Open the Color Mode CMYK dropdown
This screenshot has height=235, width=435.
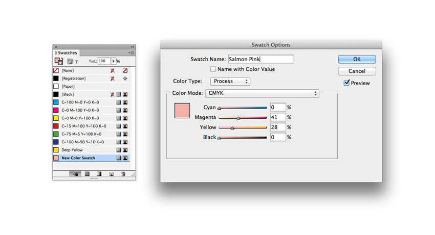pos(262,93)
